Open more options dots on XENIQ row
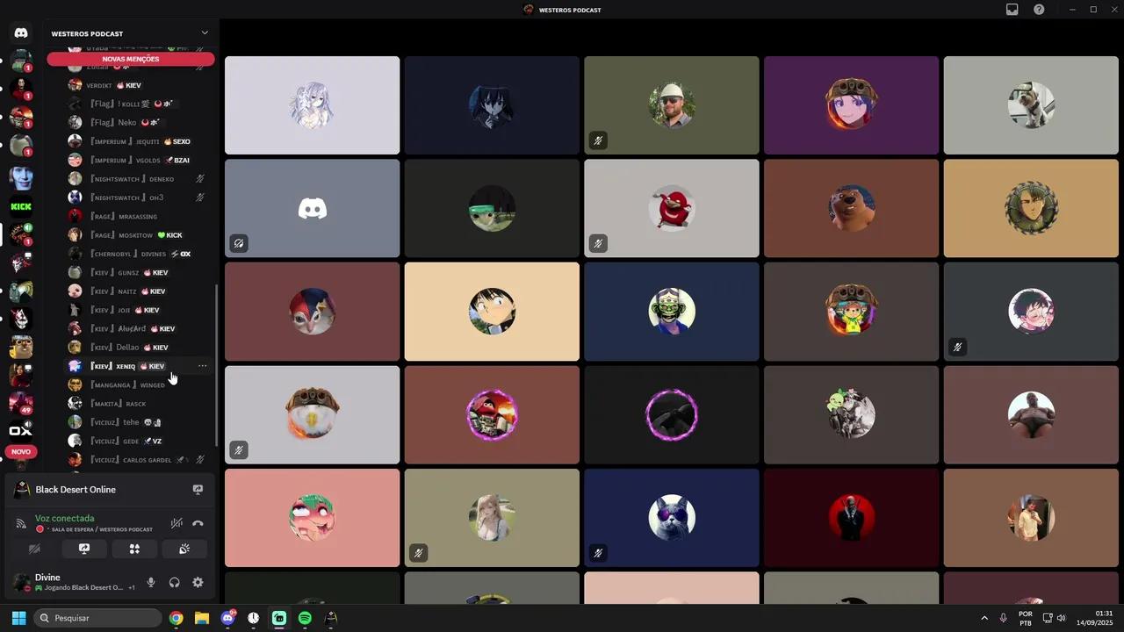 [x=202, y=366]
